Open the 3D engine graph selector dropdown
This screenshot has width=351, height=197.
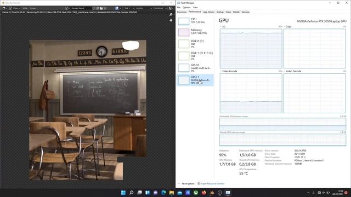pyautogui.click(x=223, y=27)
